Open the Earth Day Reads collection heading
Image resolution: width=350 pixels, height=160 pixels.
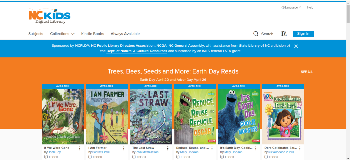173,71
